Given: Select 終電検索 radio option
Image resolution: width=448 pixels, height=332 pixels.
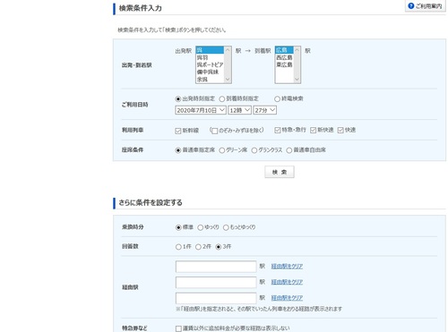Looking at the screenshot, I should tap(277, 98).
